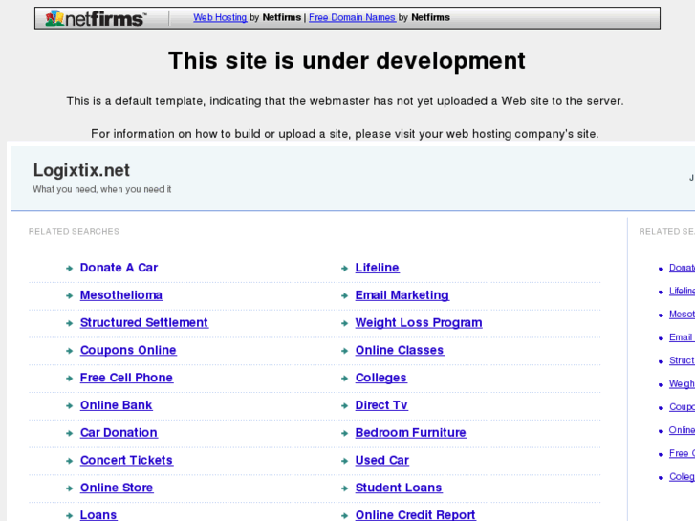
Task: Click the arrow icon beside Coupons Online
Action: tap(69, 351)
